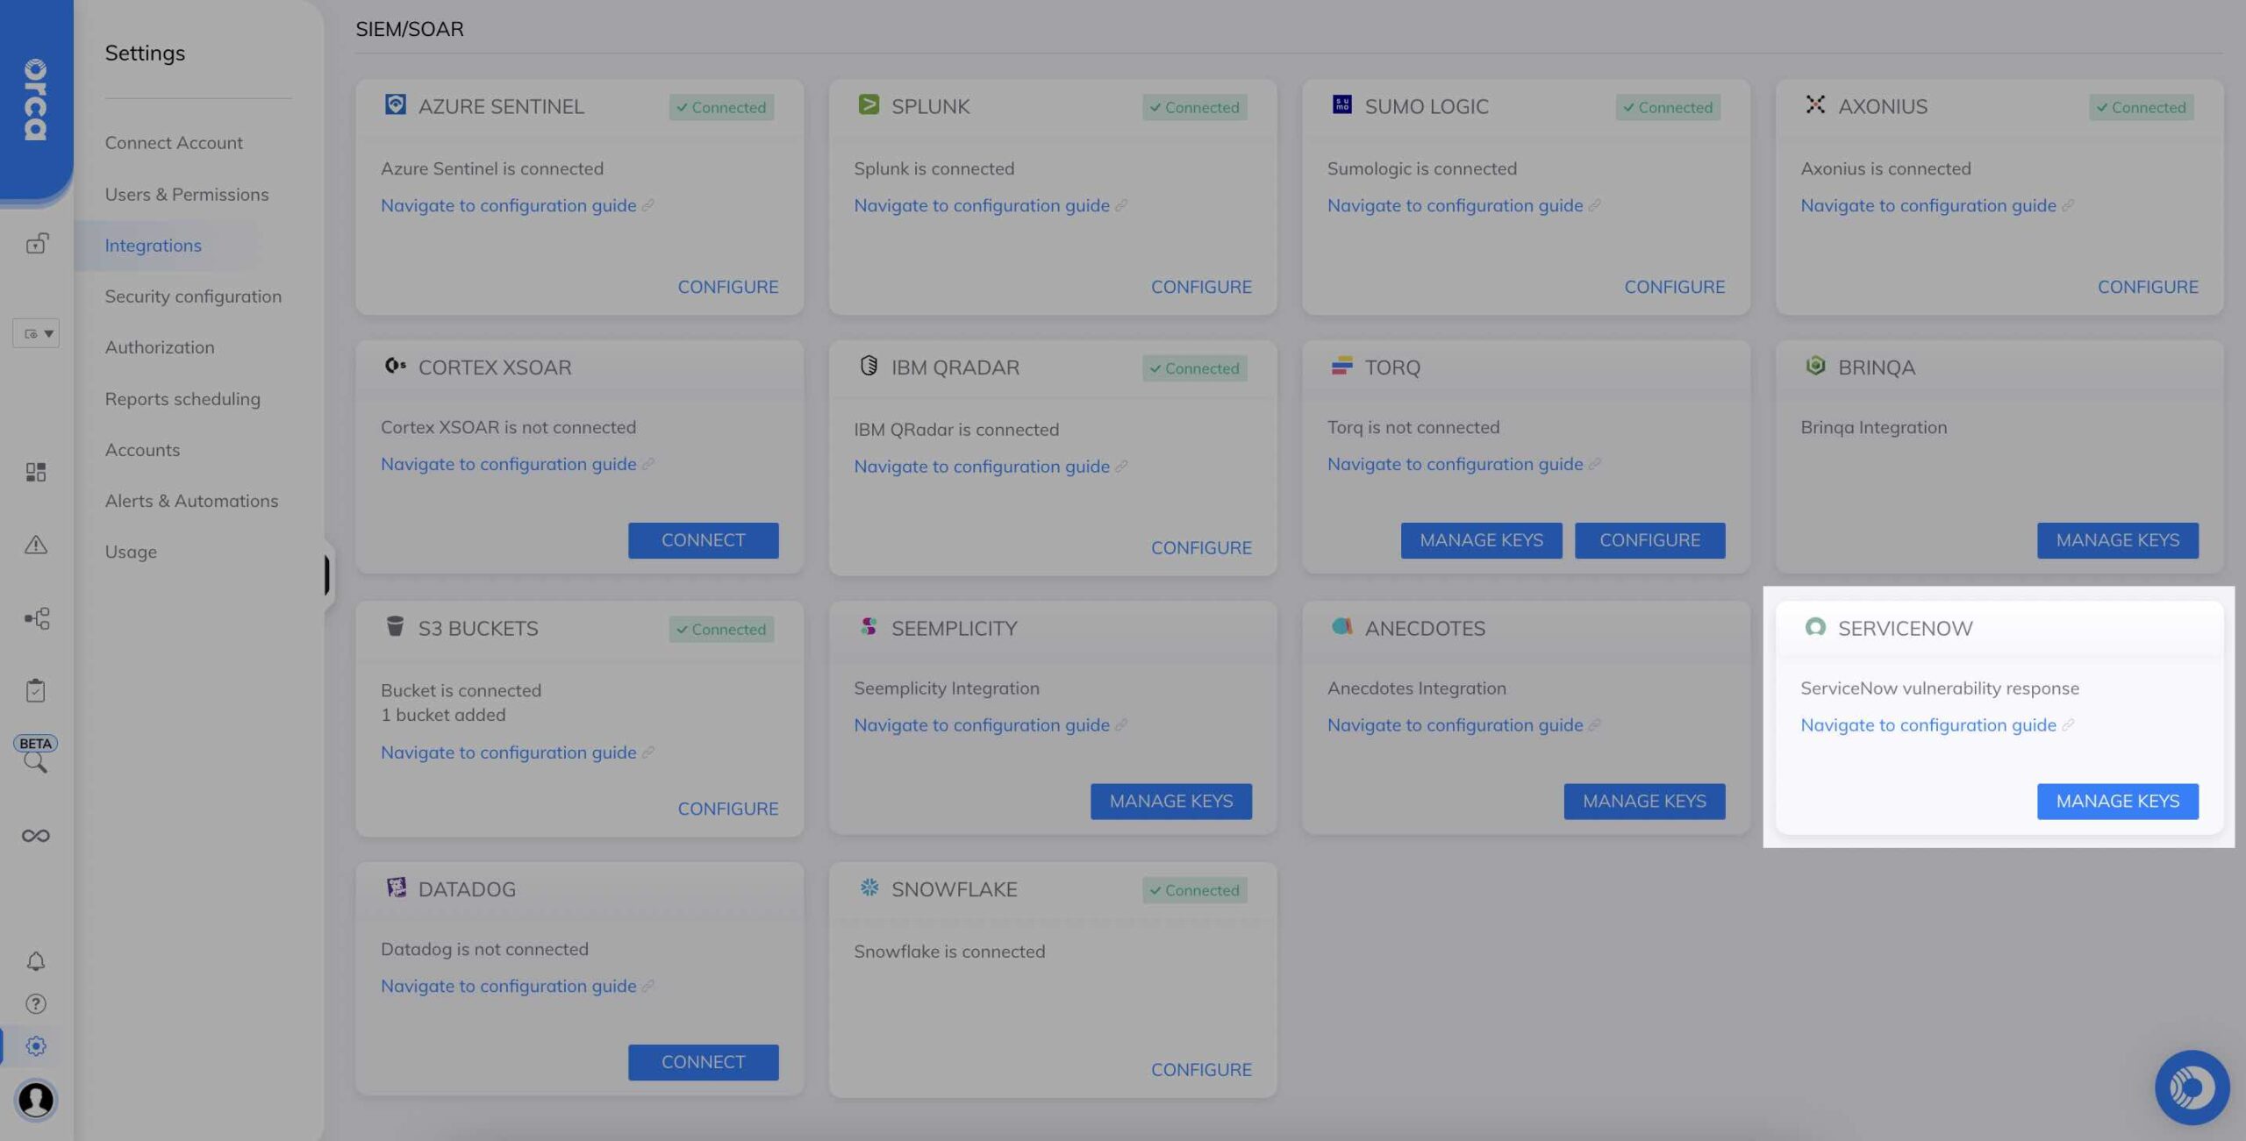Click the Orca logo at the top

coord(35,96)
